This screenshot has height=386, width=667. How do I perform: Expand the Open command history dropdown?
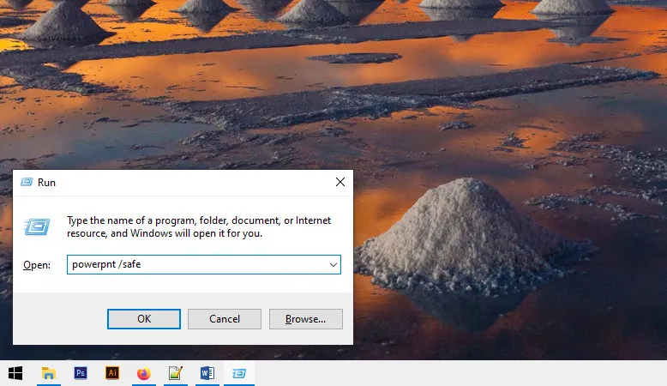(x=333, y=265)
